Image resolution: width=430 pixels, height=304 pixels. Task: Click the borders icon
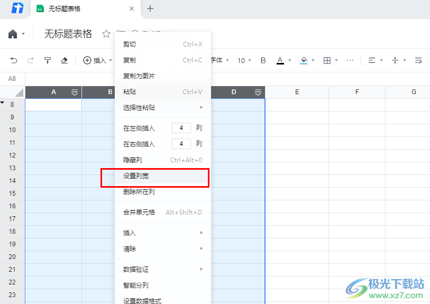[327, 60]
